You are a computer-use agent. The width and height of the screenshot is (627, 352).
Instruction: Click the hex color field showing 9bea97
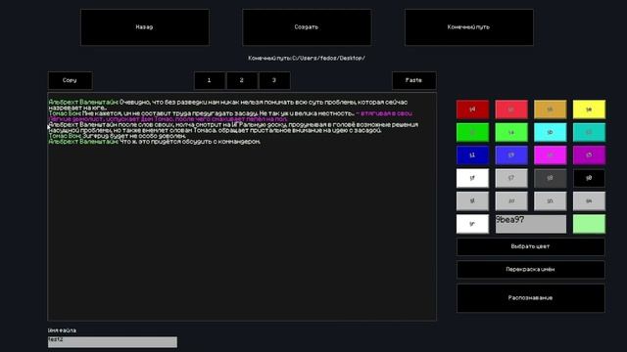coord(531,224)
